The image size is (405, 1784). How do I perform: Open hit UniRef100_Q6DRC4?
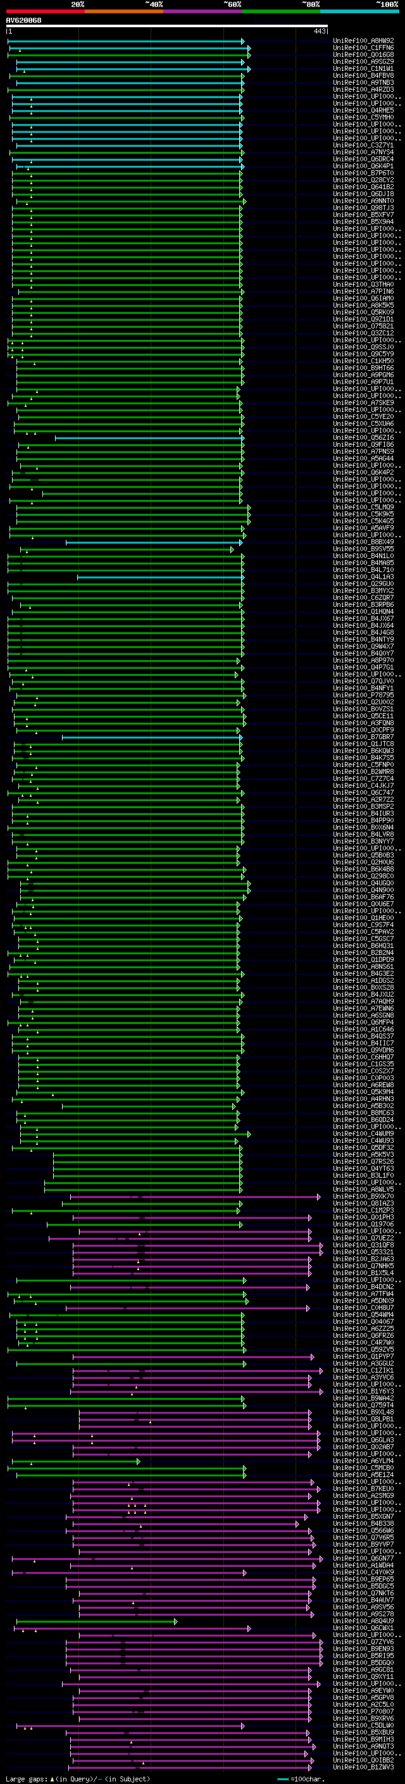tap(363, 159)
